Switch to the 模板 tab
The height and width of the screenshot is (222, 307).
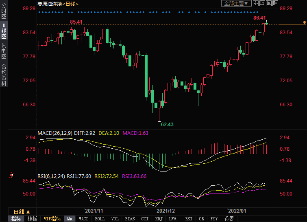coord(32,219)
